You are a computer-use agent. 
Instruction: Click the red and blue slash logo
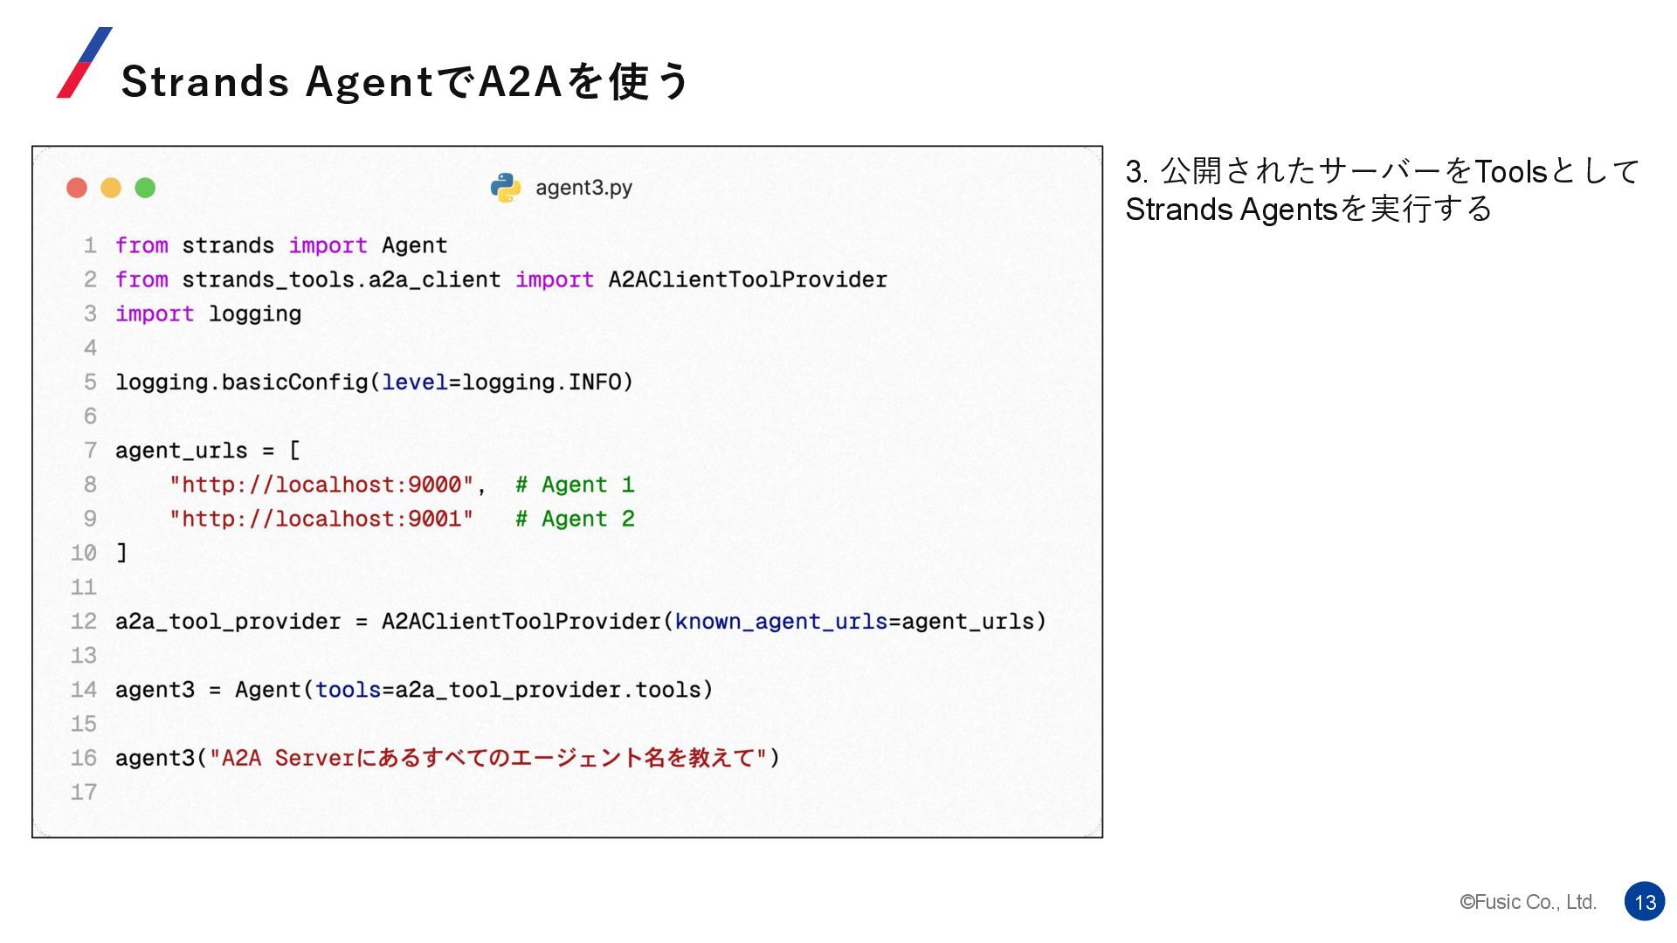coord(85,62)
